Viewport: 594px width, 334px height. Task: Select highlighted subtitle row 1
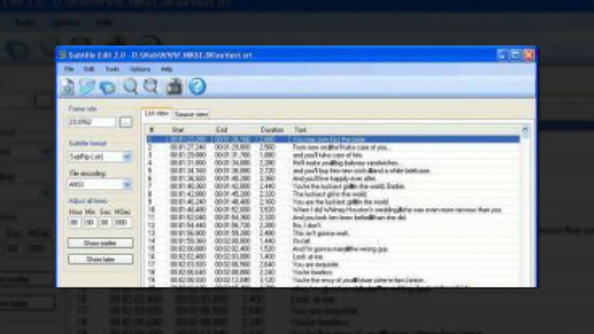(333, 139)
